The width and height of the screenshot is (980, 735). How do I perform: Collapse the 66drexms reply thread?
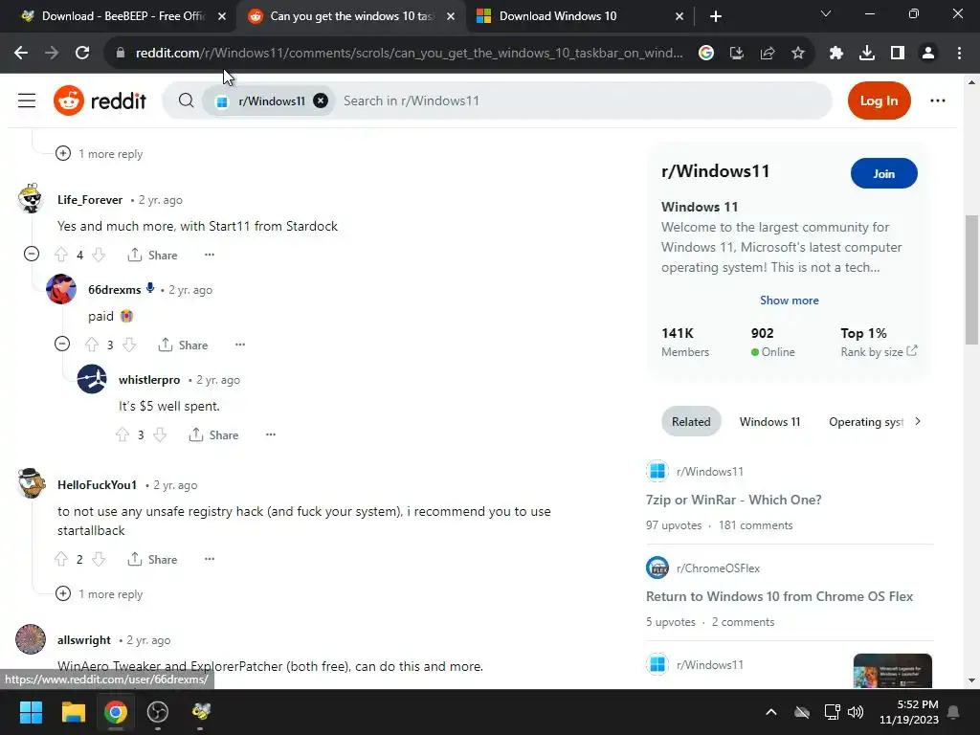[x=62, y=344]
